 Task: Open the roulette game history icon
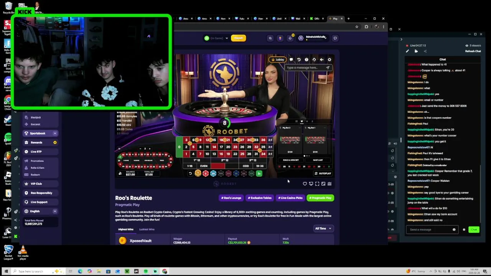click(299, 59)
